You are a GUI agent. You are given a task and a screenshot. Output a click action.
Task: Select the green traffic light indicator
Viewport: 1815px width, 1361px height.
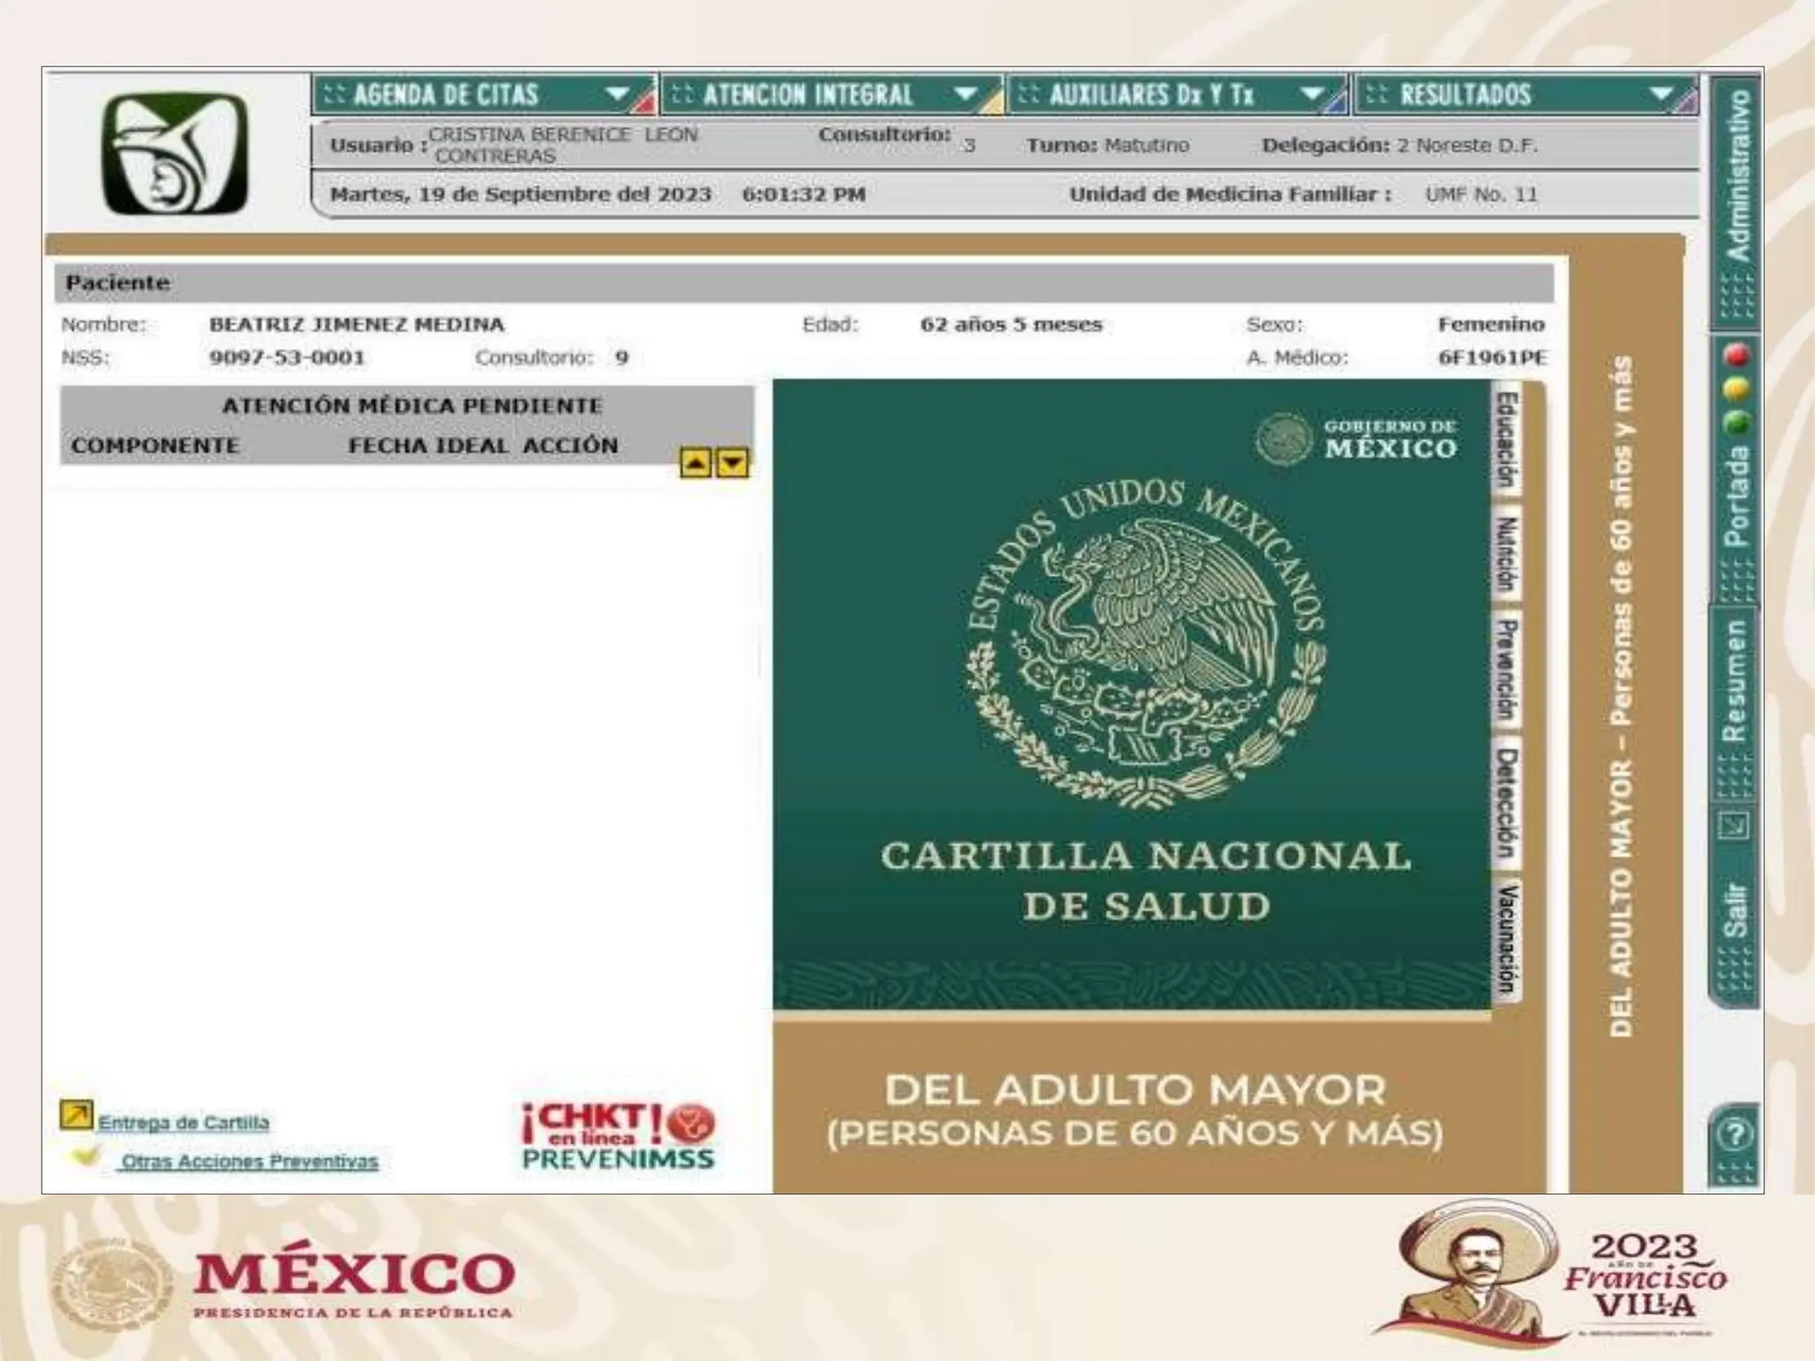1736,422
